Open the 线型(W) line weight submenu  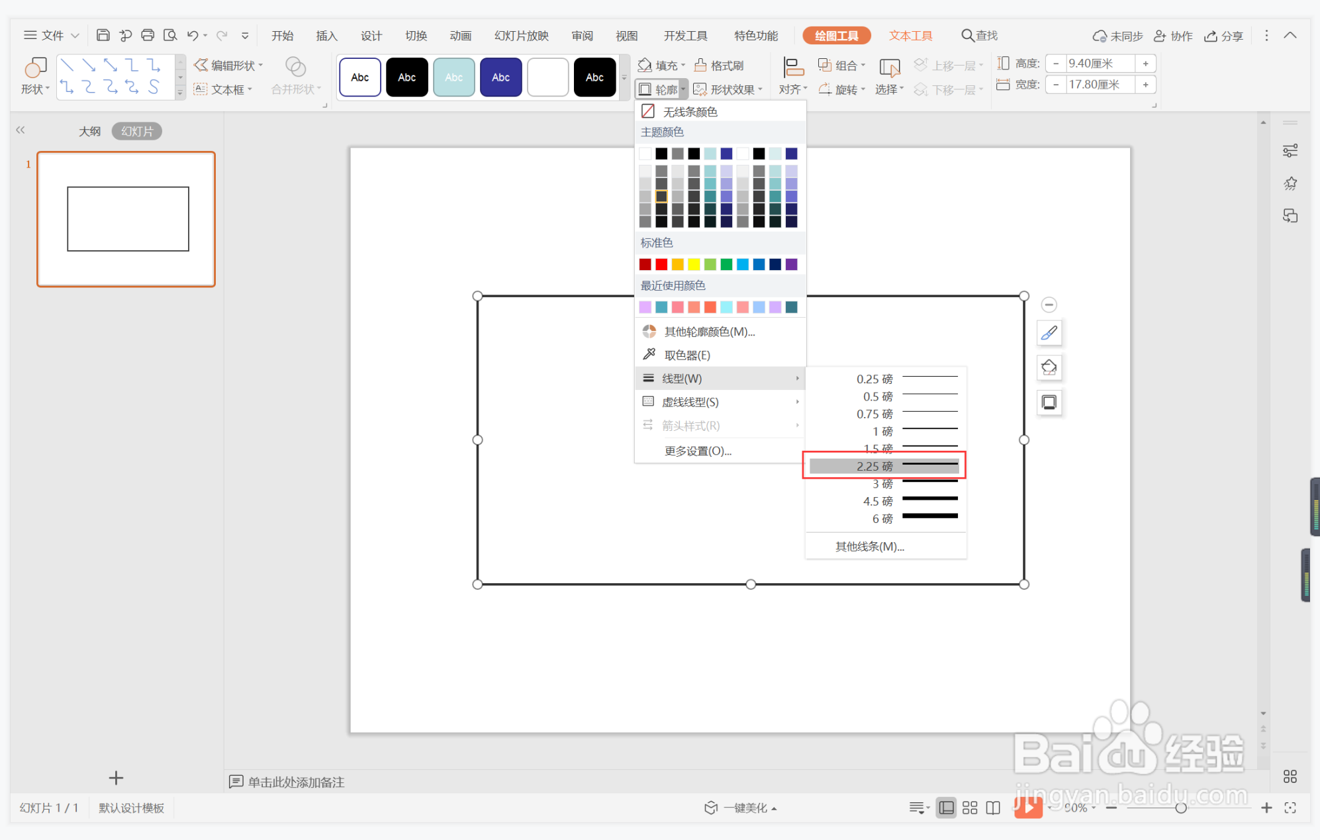(x=720, y=378)
